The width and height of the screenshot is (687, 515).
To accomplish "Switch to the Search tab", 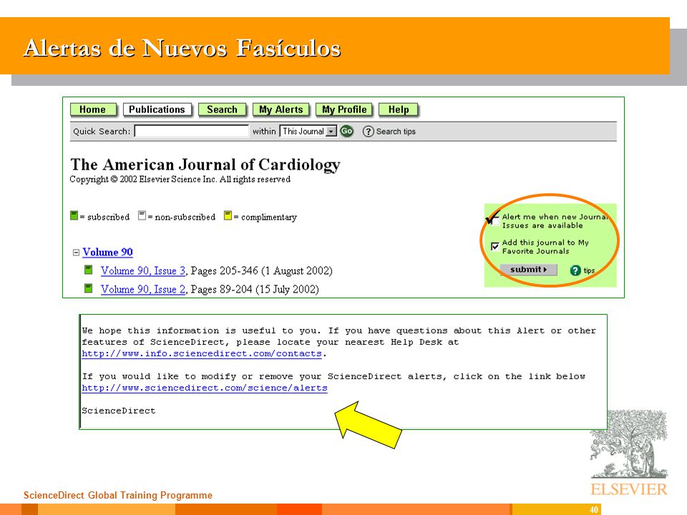I will click(x=222, y=109).
